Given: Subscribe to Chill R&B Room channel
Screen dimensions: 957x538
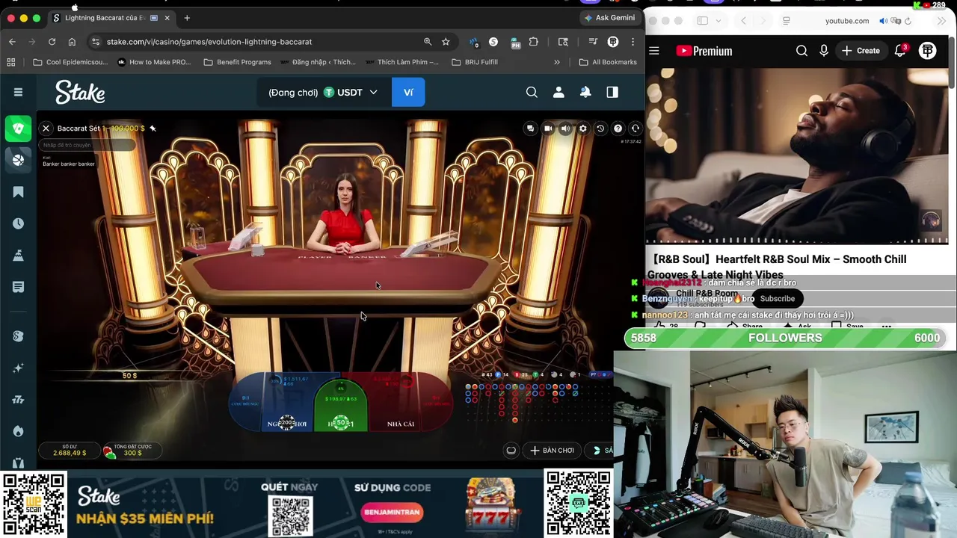Looking at the screenshot, I should (778, 299).
